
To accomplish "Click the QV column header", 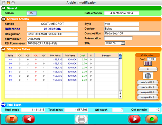I will [44, 56].
